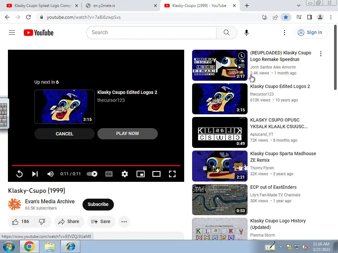The width and height of the screenshot is (338, 253).
Task: Click Sign in button
Action: (310, 33)
